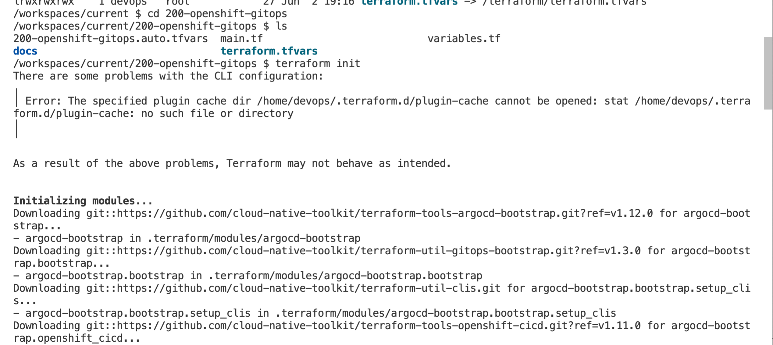Open the docs directory link
This screenshot has width=773, height=345.
coord(25,51)
